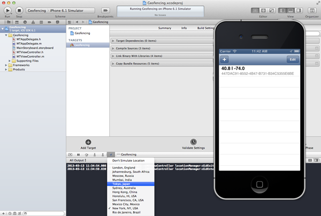321x216 pixels.
Task: Show the Breakpoint navigator
Action: (x=49, y=22)
